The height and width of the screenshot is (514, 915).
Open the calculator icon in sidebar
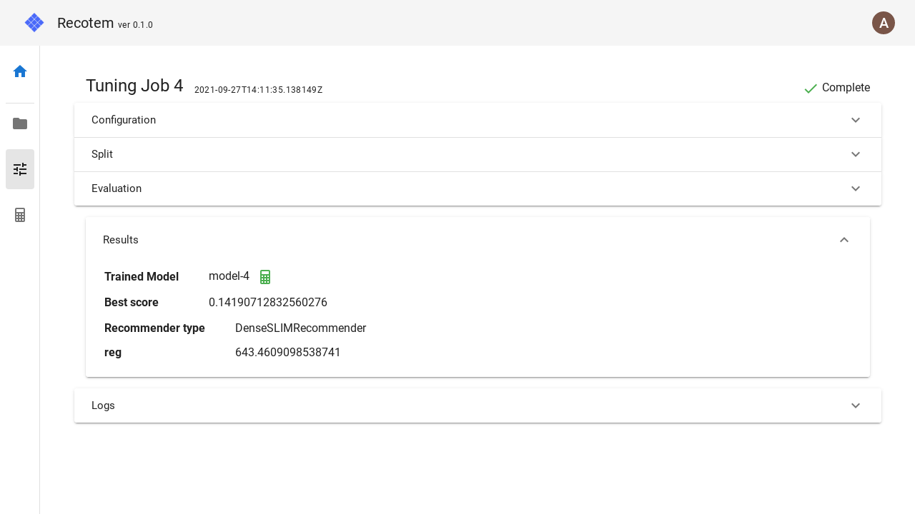pos(20,215)
